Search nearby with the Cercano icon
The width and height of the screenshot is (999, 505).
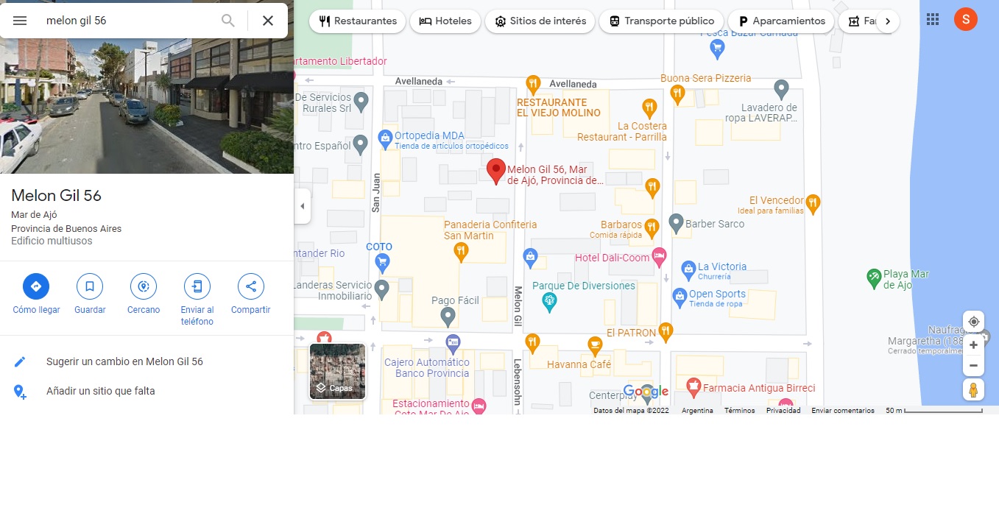click(x=144, y=286)
